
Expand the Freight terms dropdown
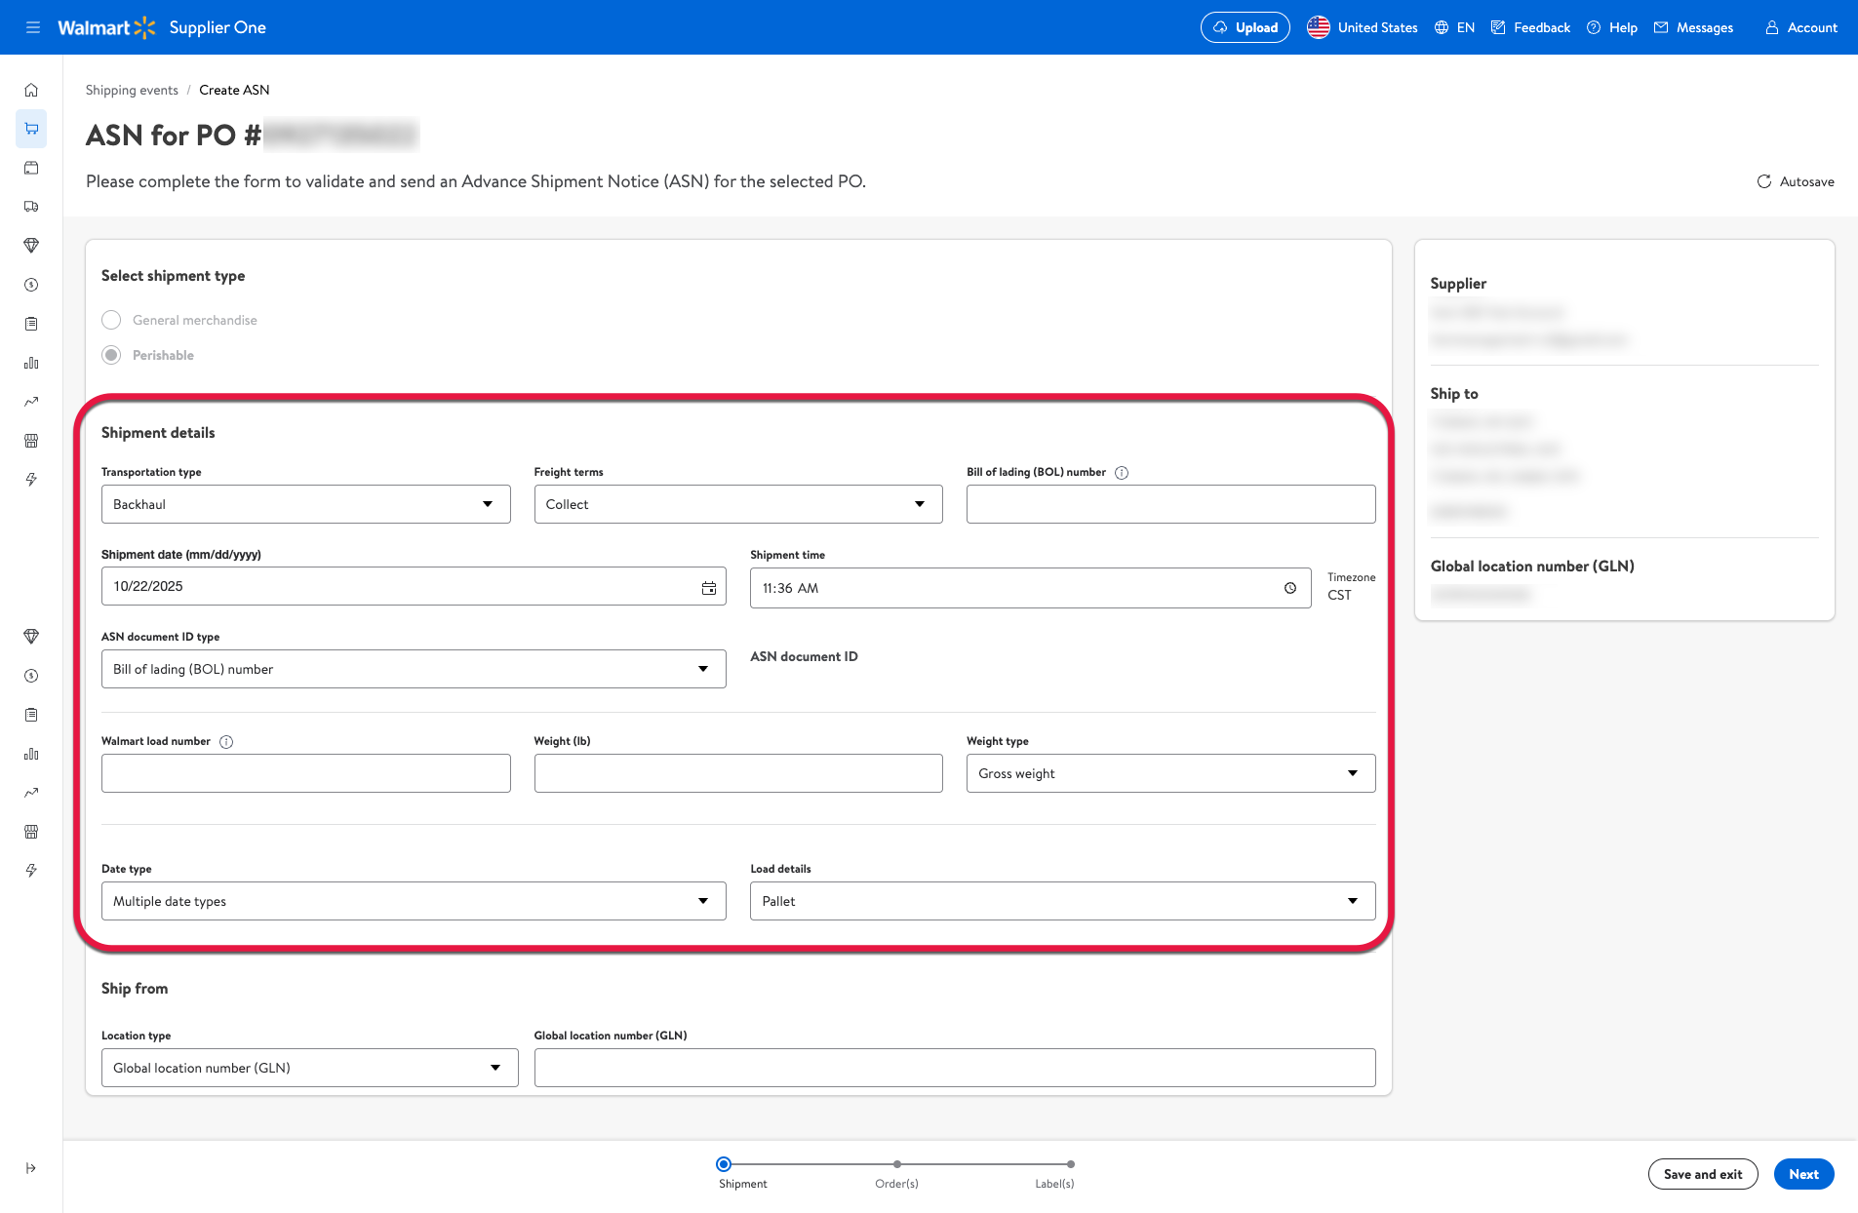coord(737,504)
